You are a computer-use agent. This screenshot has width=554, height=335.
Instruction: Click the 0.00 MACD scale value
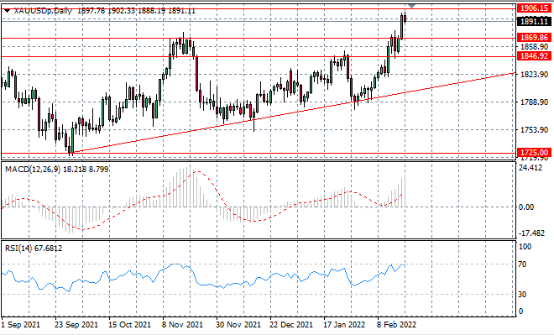pyautogui.click(x=526, y=207)
